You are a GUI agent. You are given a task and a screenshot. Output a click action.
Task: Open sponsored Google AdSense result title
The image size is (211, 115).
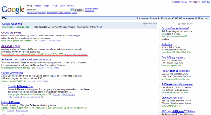[x=12, y=24]
